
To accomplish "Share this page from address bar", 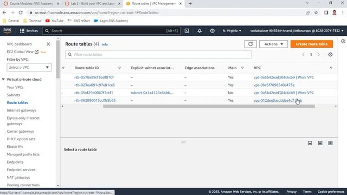I will tap(308, 12).
